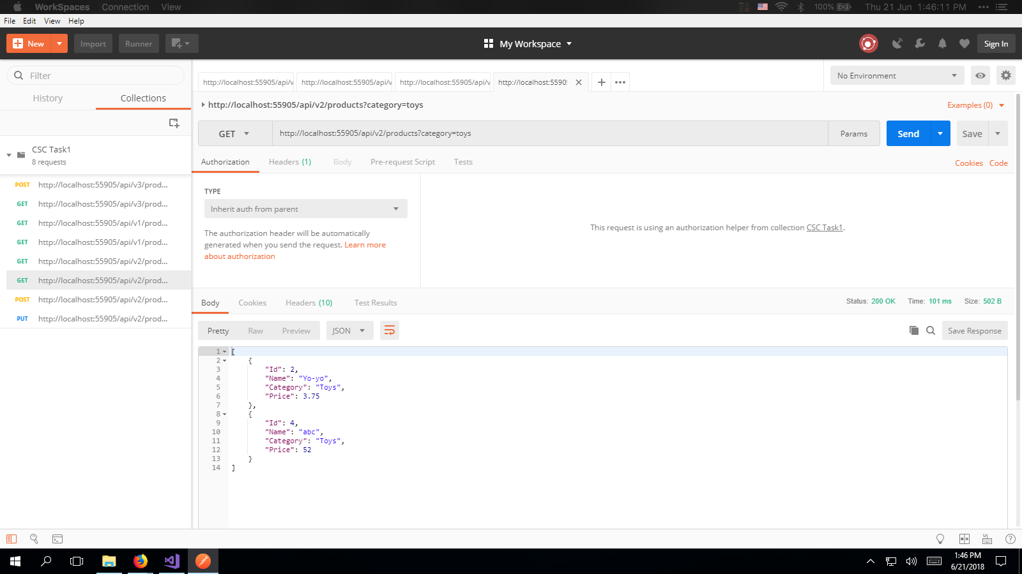Copy response body to clipboard icon
Viewport: 1022px width, 574px height.
click(x=914, y=330)
